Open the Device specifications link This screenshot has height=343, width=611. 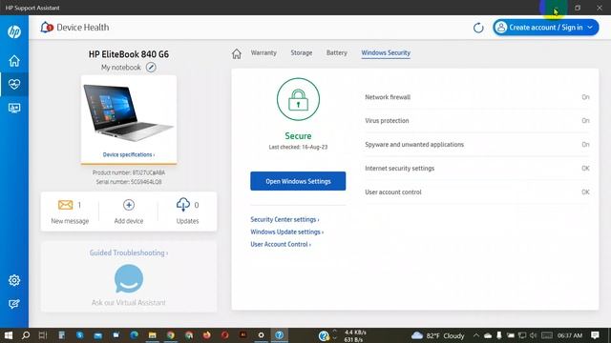point(129,154)
